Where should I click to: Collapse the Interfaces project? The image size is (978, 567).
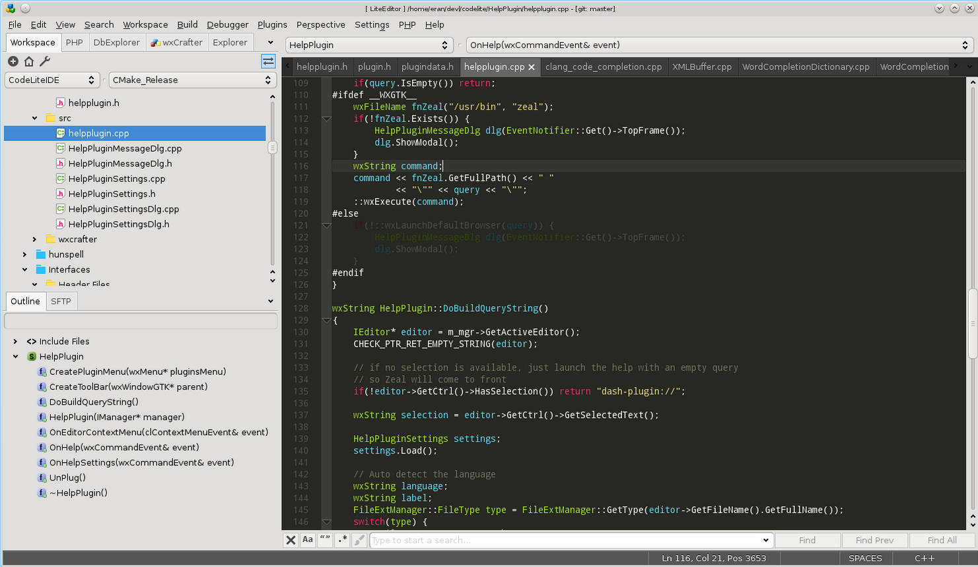coord(24,270)
